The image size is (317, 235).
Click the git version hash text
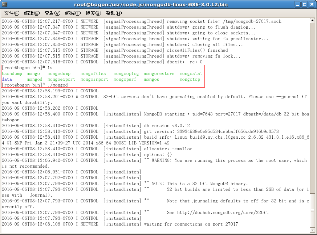[x=228, y=131]
